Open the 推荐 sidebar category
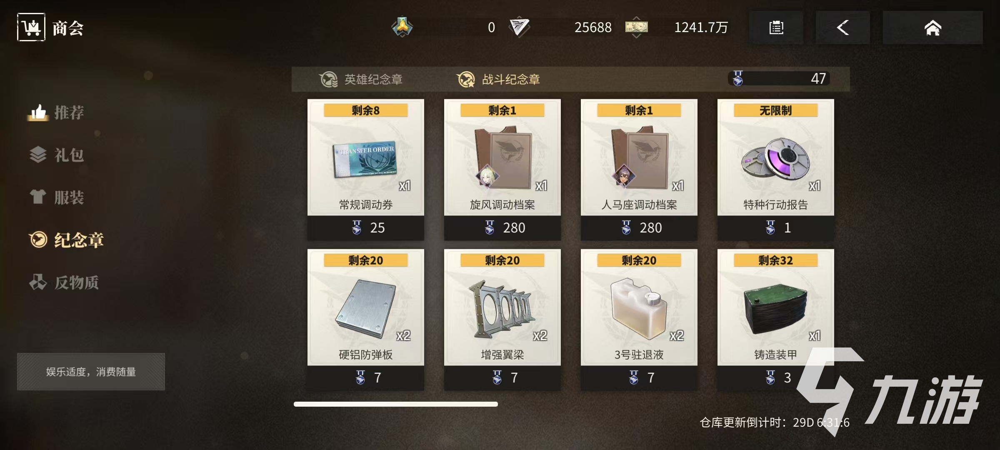1000x450 pixels. (x=56, y=112)
